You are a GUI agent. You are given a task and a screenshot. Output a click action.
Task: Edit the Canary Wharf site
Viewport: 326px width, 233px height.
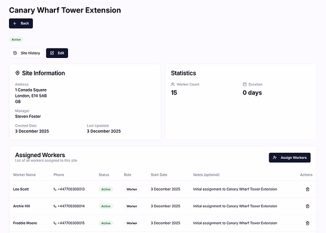tap(57, 53)
